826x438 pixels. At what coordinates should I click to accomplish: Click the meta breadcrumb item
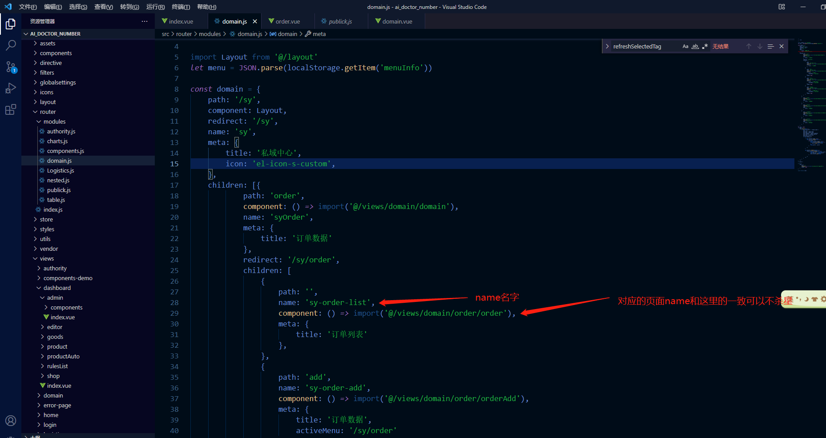tap(318, 34)
